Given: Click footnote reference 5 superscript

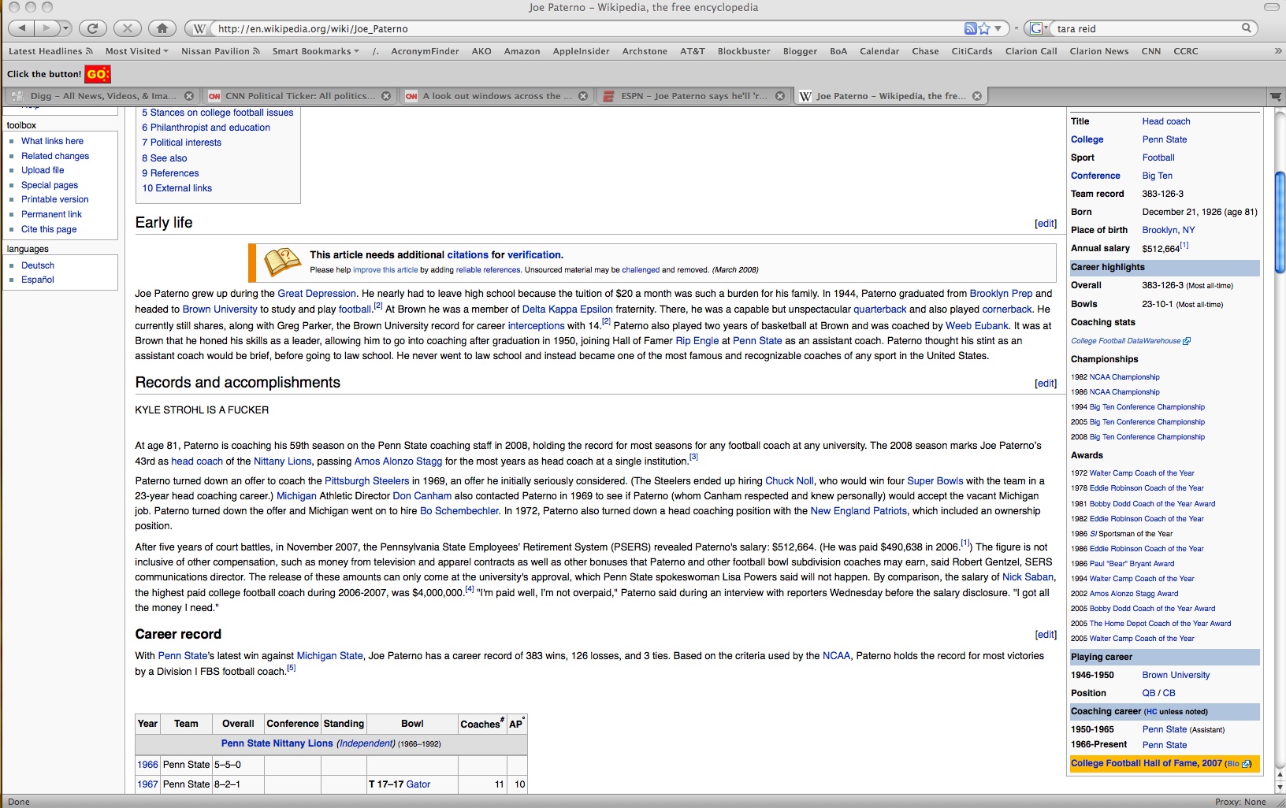Looking at the screenshot, I should (x=292, y=668).
